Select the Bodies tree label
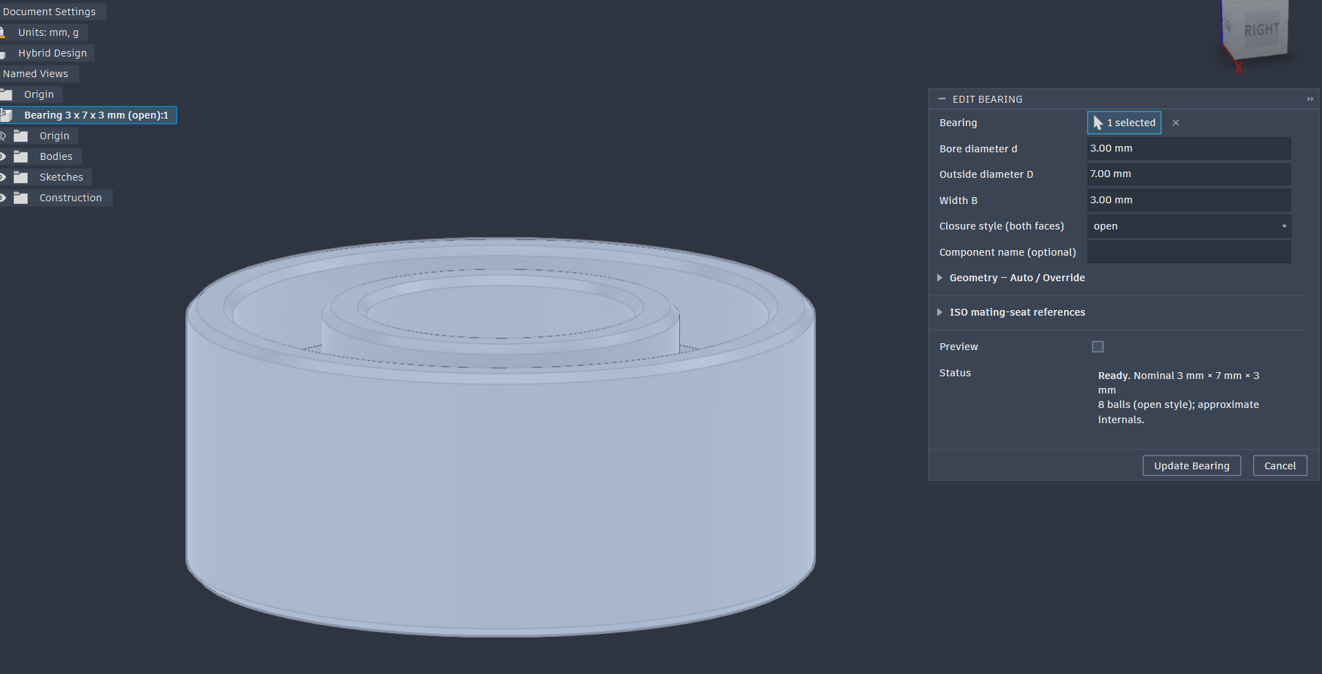The width and height of the screenshot is (1322, 674). click(56, 156)
